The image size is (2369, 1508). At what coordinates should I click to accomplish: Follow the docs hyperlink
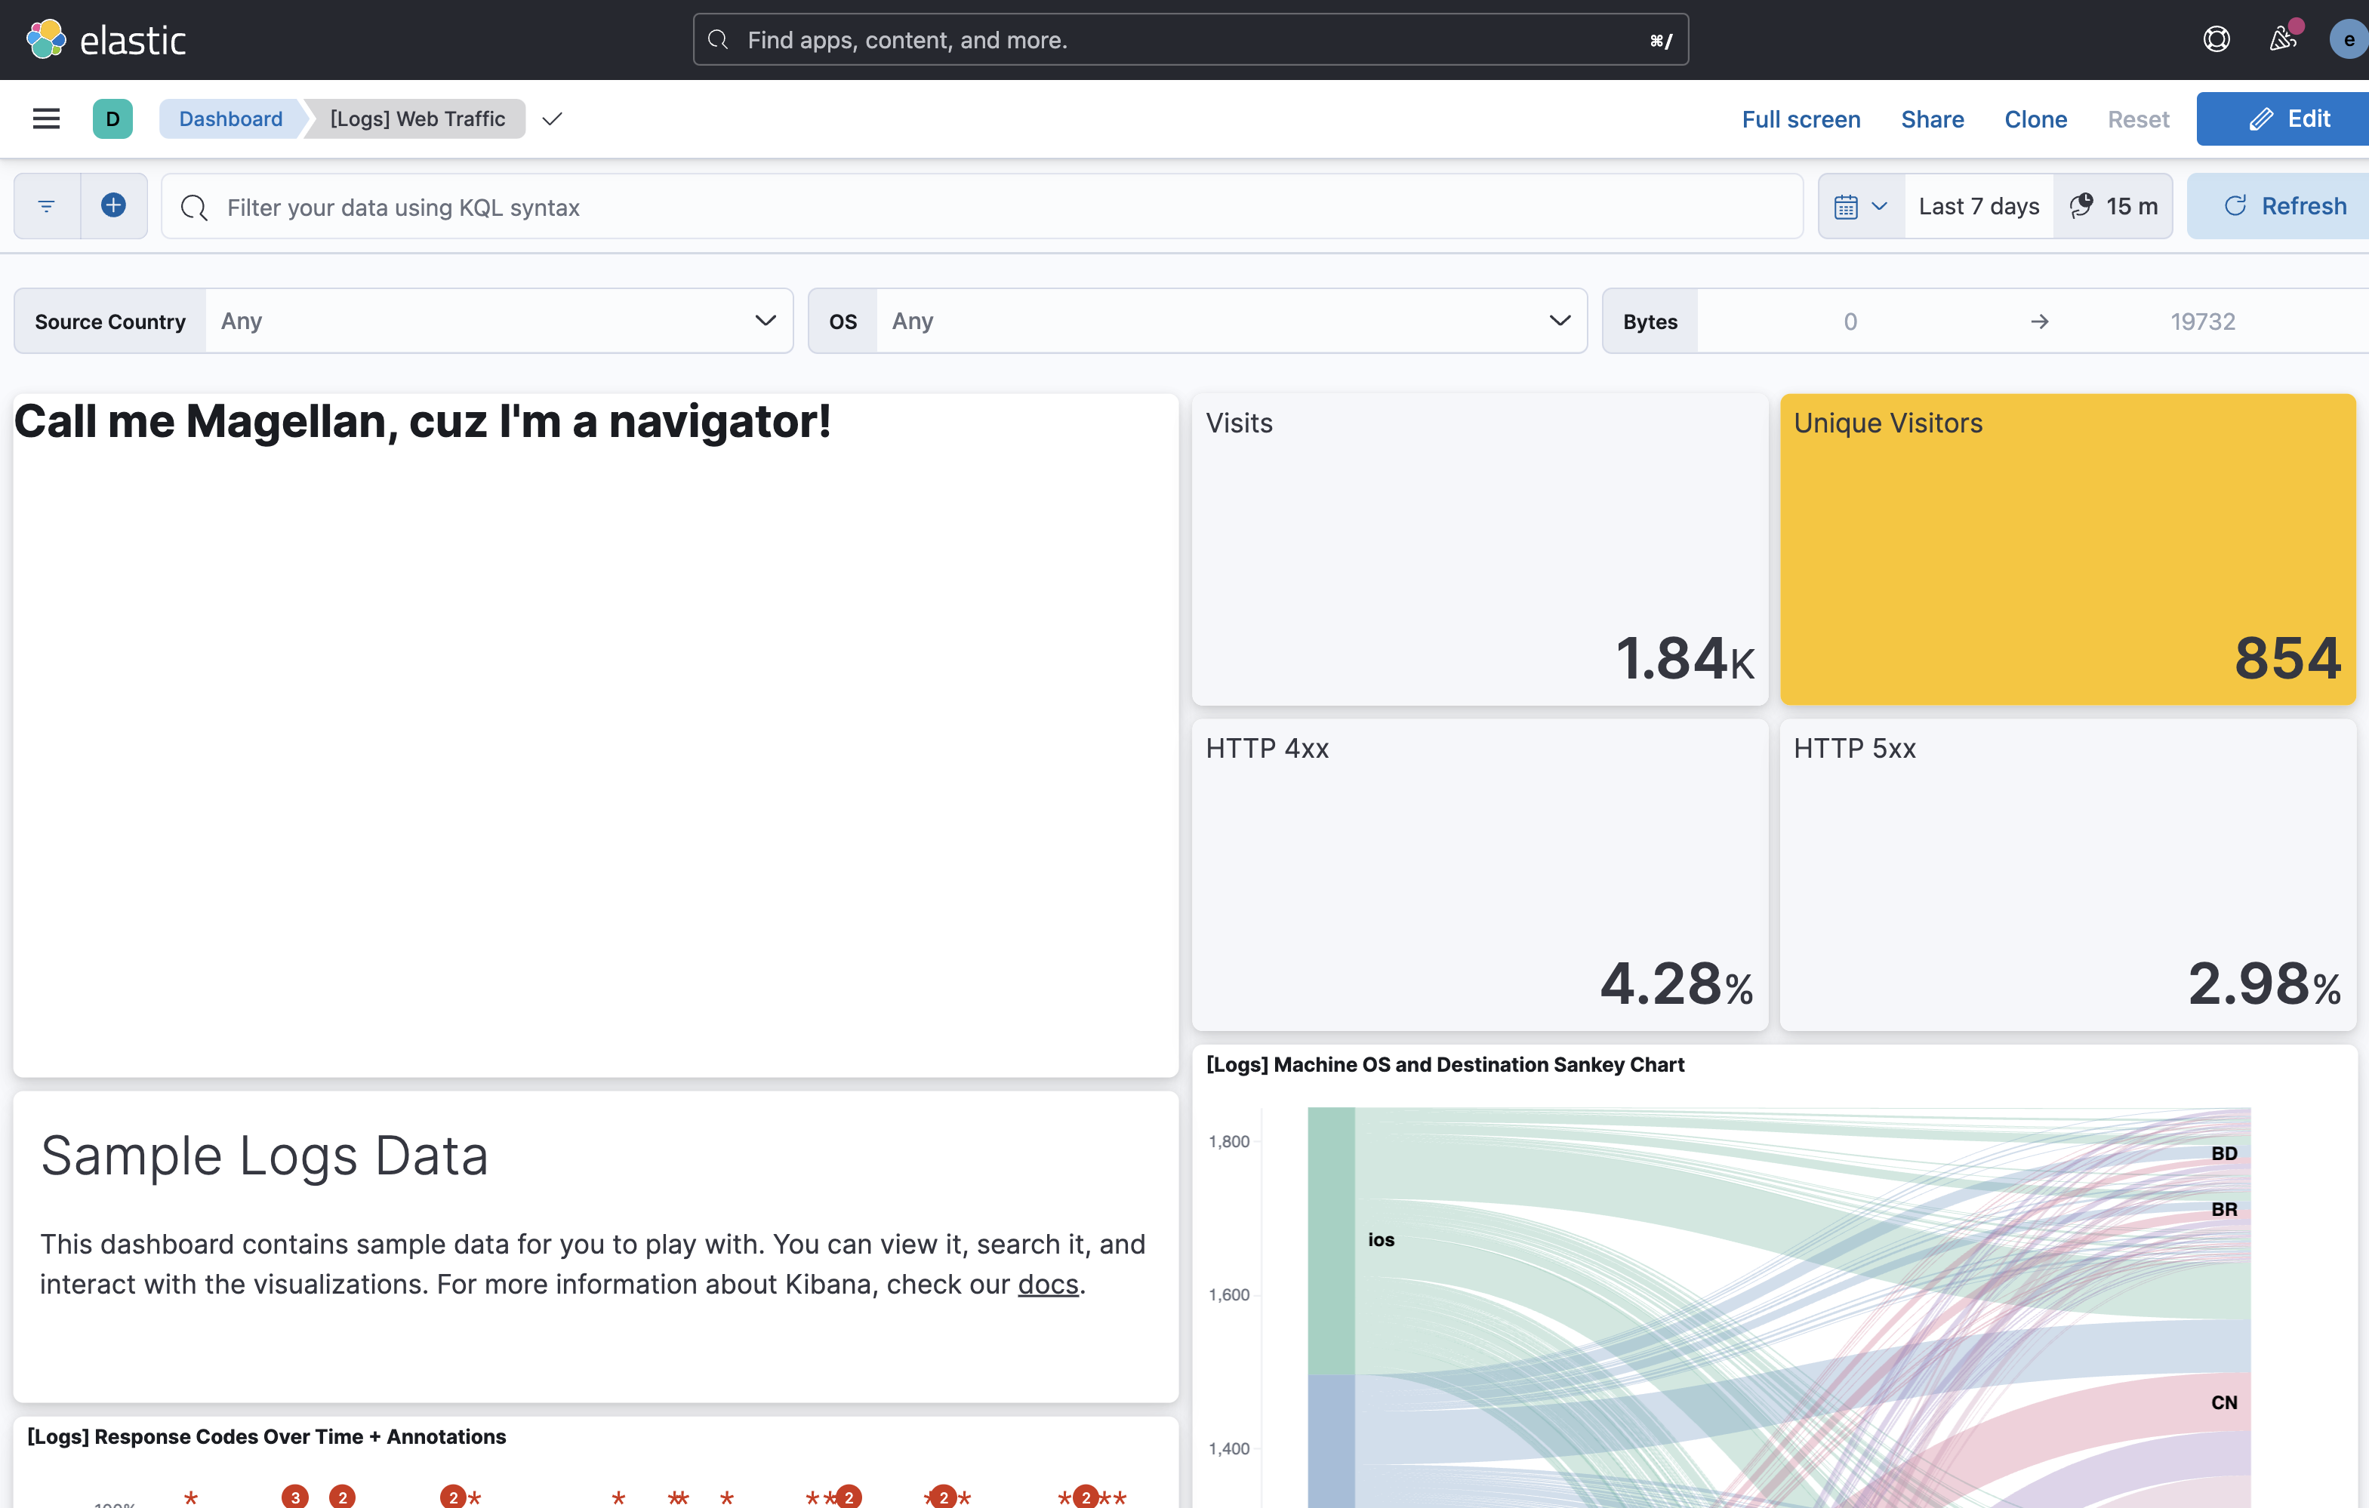(x=1048, y=1284)
